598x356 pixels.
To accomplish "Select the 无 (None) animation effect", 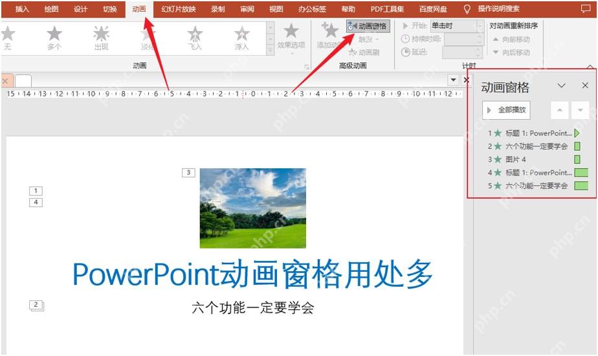I will [x=7, y=38].
